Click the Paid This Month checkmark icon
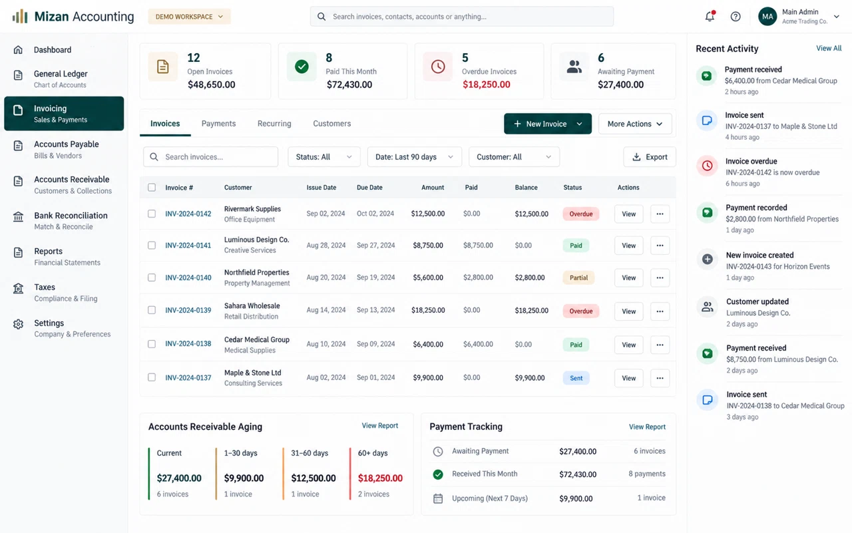 click(302, 67)
